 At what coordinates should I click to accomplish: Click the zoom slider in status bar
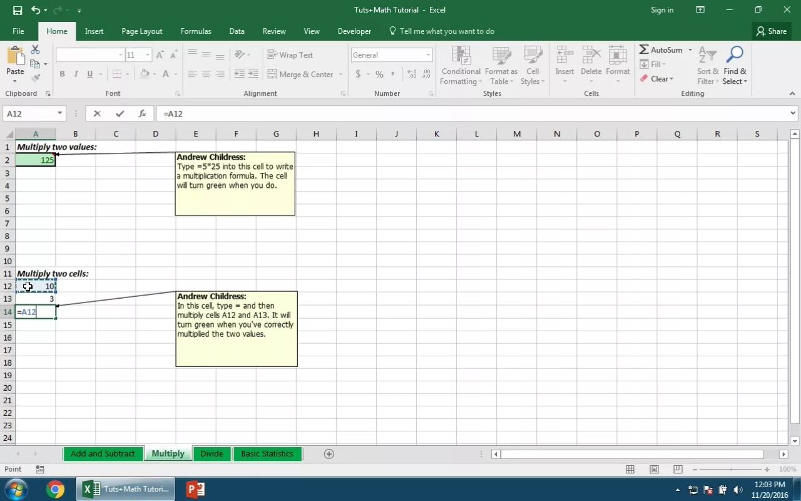click(x=732, y=469)
